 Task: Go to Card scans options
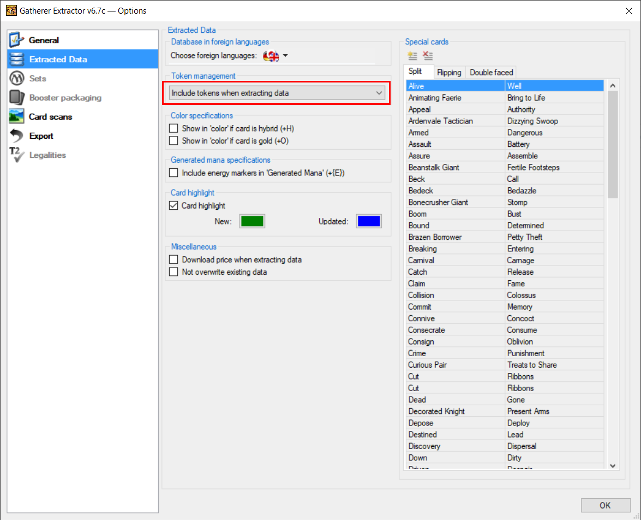[50, 117]
